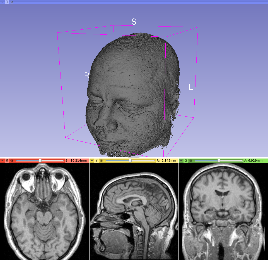Click the crosshair icon in the 3D view
Screen dimensions: 268x260
[12, 2]
